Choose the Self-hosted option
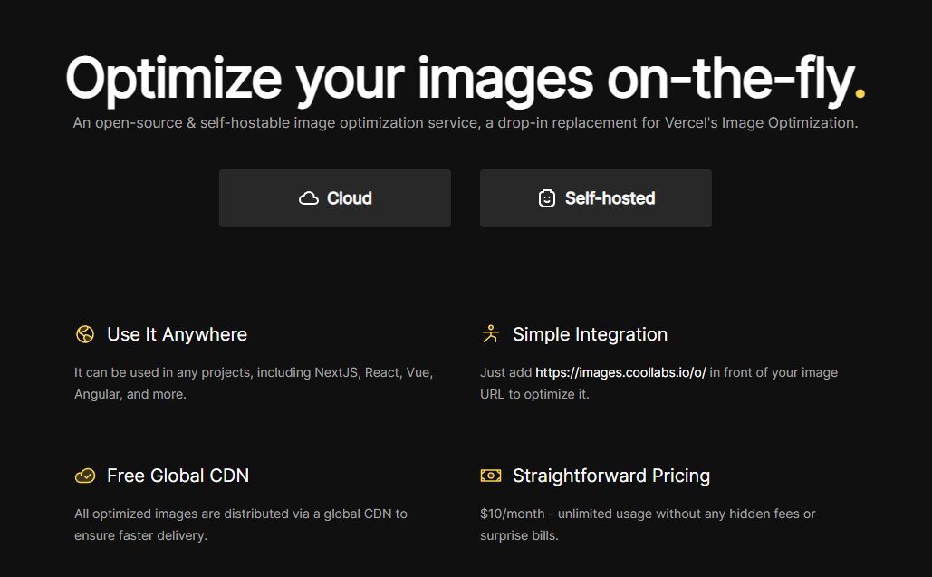932x577 pixels. pyautogui.click(x=595, y=197)
